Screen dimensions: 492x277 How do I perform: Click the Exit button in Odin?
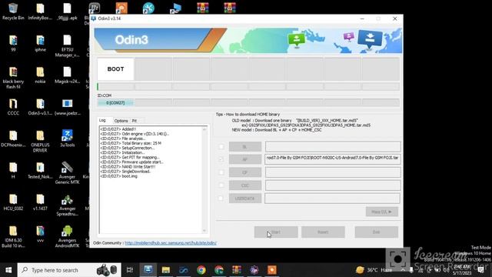point(376,232)
